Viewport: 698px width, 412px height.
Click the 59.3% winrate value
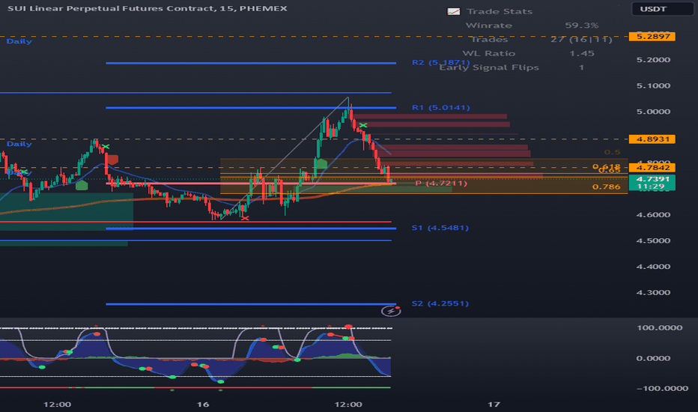[581, 25]
